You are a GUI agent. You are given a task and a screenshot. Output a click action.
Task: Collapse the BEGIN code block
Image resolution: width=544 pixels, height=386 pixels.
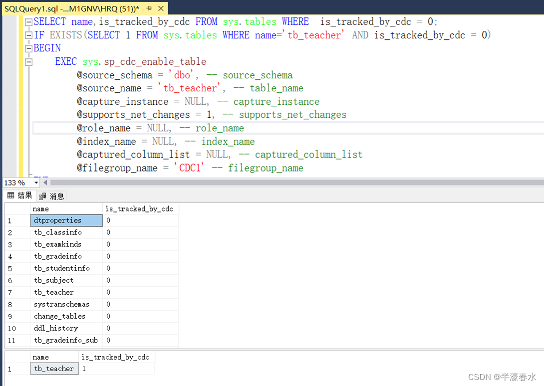(x=28, y=47)
